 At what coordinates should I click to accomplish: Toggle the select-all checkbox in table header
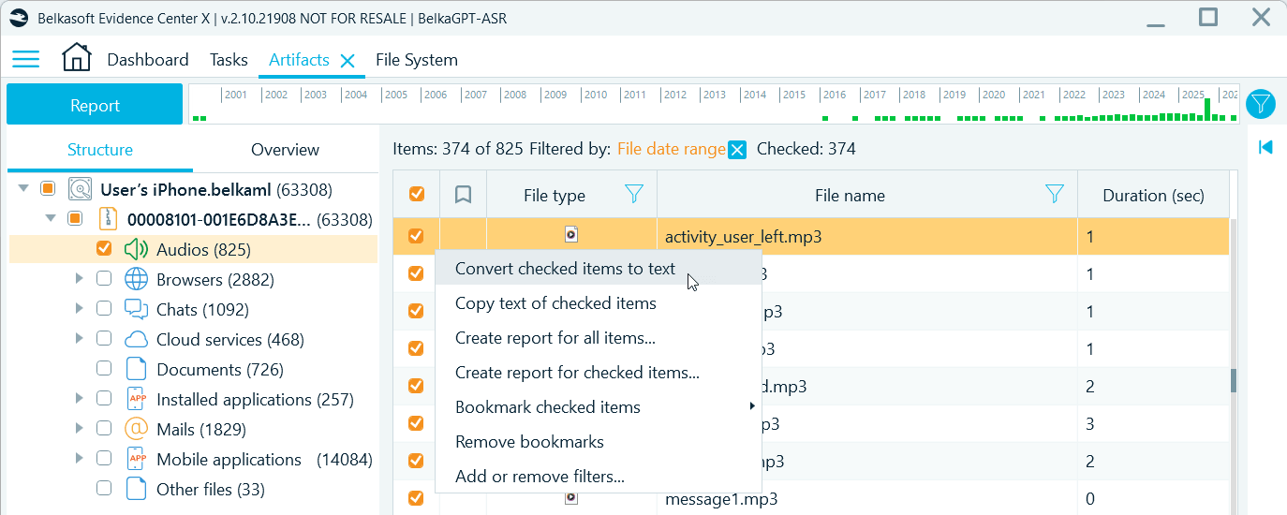click(x=417, y=195)
